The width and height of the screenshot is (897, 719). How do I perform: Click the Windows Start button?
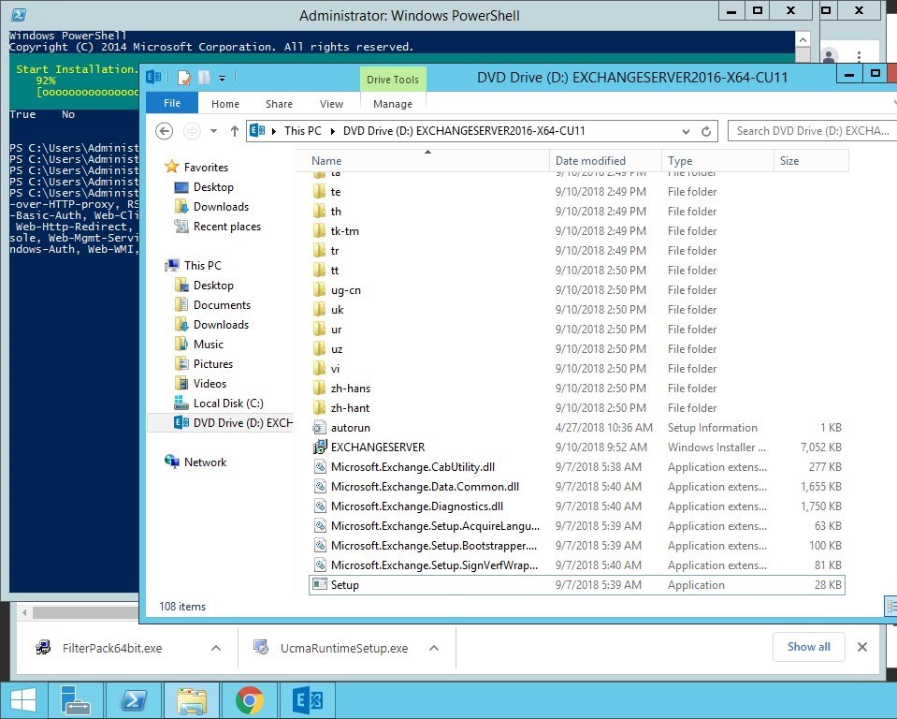point(23,699)
